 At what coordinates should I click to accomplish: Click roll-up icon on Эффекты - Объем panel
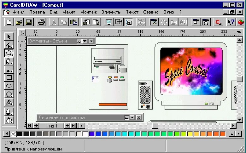point(79,41)
